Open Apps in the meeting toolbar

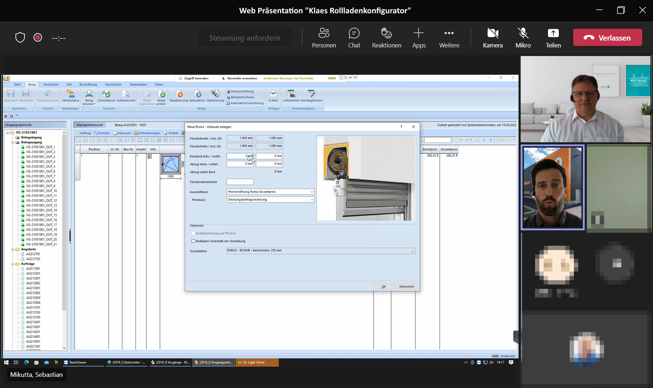pyautogui.click(x=419, y=38)
